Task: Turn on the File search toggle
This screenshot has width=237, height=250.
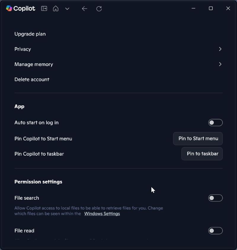Action: pyautogui.click(x=215, y=198)
